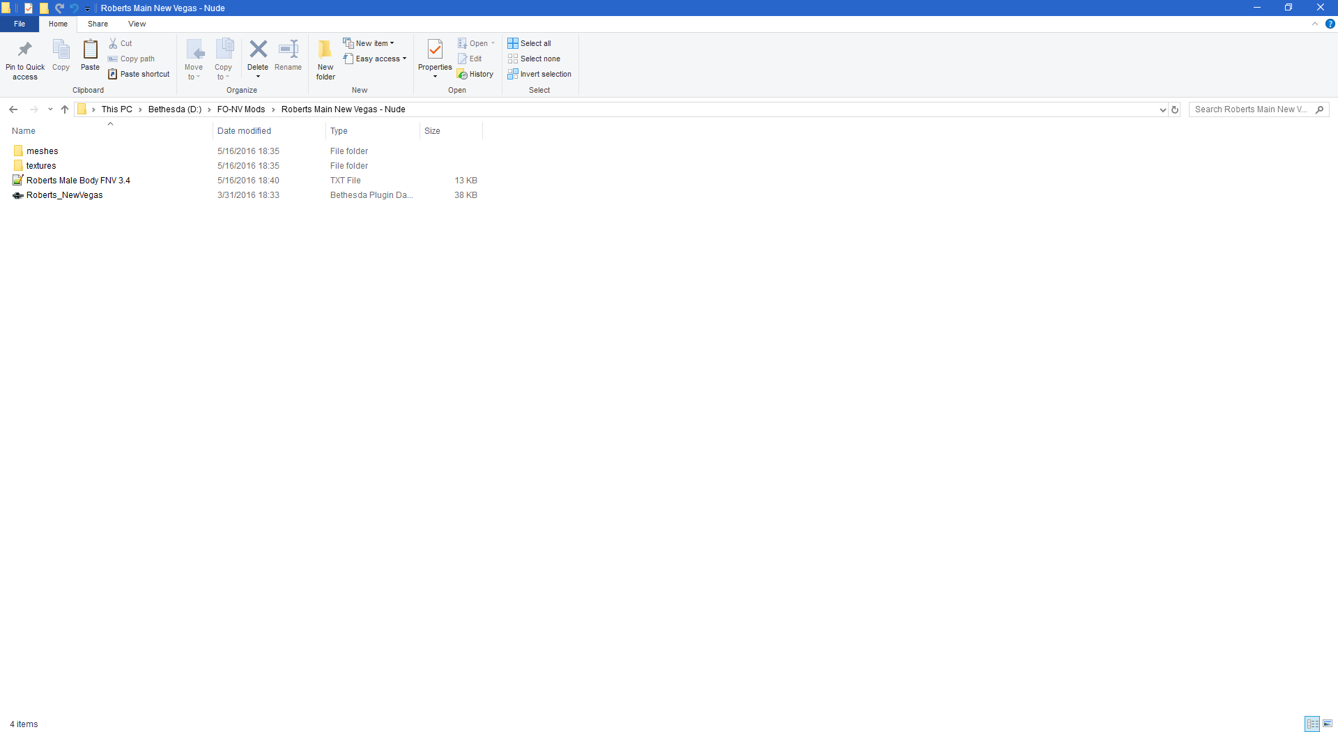Screen dimensions: 1338x732
Task: Click Properties in Quick Access Toolbar
Action: click(x=29, y=8)
